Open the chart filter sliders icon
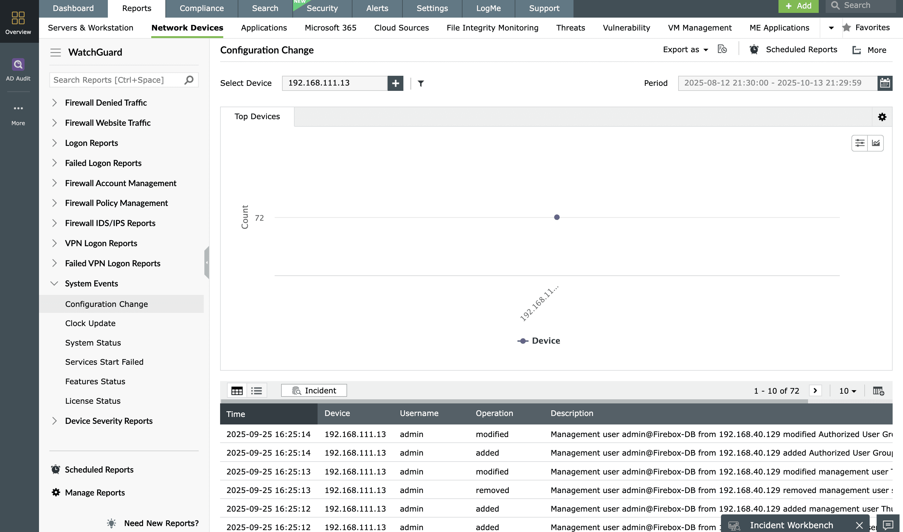This screenshot has width=903, height=532. (x=860, y=143)
